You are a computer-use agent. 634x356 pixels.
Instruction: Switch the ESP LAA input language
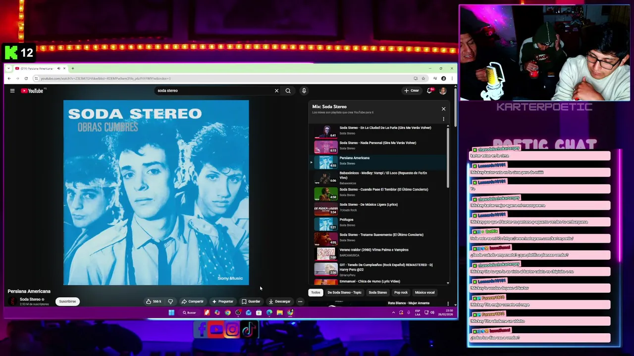click(x=418, y=312)
